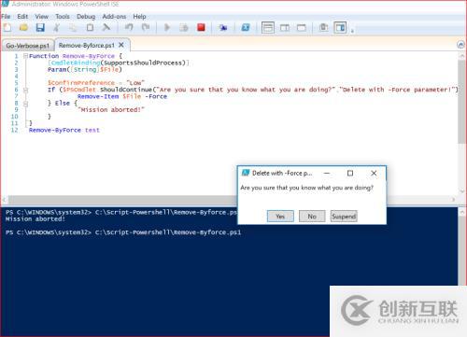Choose No in the dialog
The image size is (467, 337).
tap(312, 217)
